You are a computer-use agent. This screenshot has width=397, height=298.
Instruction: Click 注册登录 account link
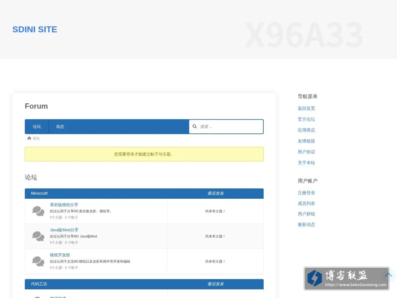(x=306, y=193)
